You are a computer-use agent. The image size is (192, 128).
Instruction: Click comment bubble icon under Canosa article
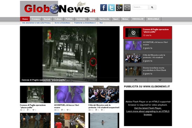[28, 110]
